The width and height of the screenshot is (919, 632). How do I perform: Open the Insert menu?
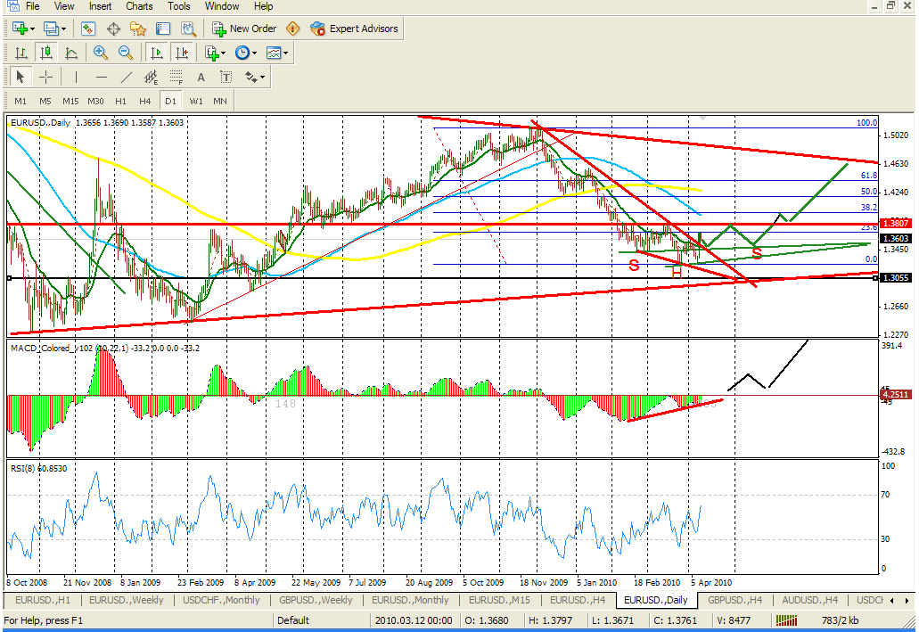100,6
